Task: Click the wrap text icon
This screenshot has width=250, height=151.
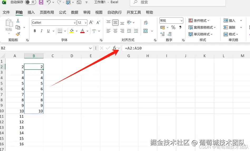Action: (x=146, y=22)
